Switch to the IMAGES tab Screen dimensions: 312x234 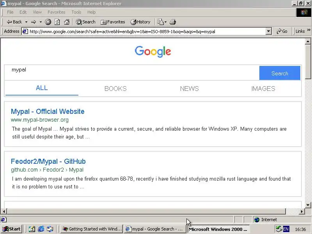click(x=263, y=89)
